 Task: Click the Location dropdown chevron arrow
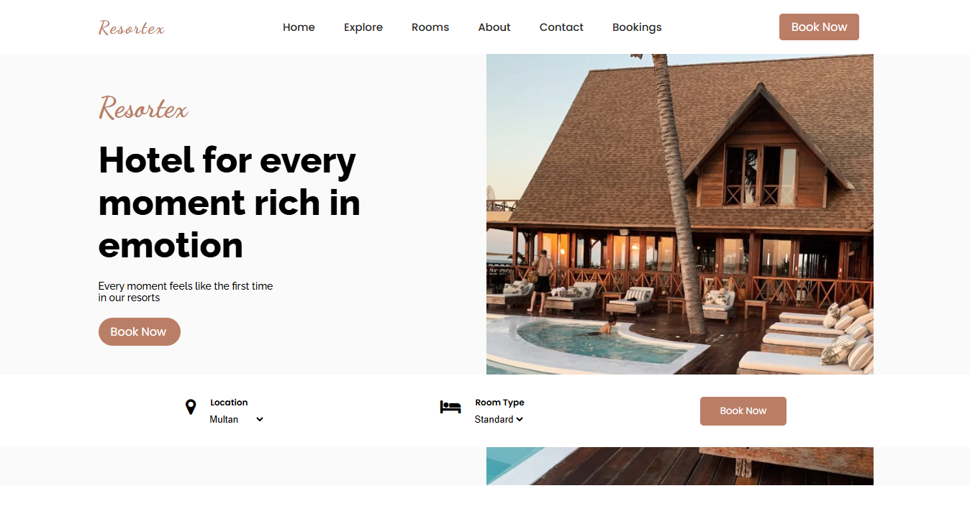260,419
